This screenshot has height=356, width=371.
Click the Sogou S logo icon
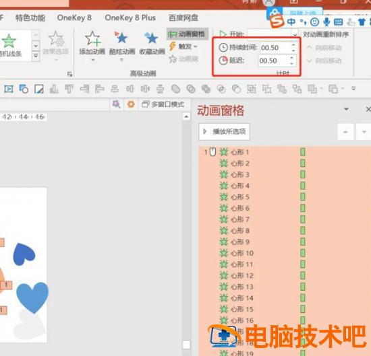pos(277,21)
